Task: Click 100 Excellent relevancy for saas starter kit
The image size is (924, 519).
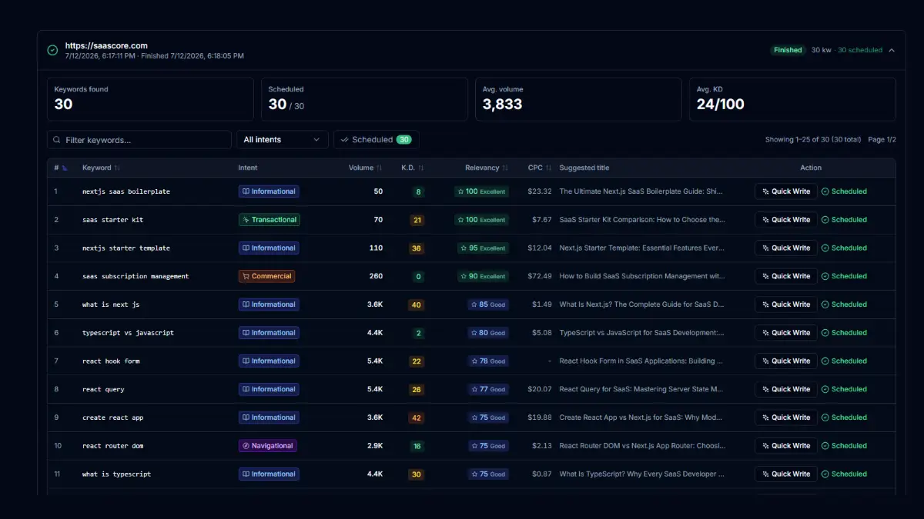Action: (x=481, y=220)
